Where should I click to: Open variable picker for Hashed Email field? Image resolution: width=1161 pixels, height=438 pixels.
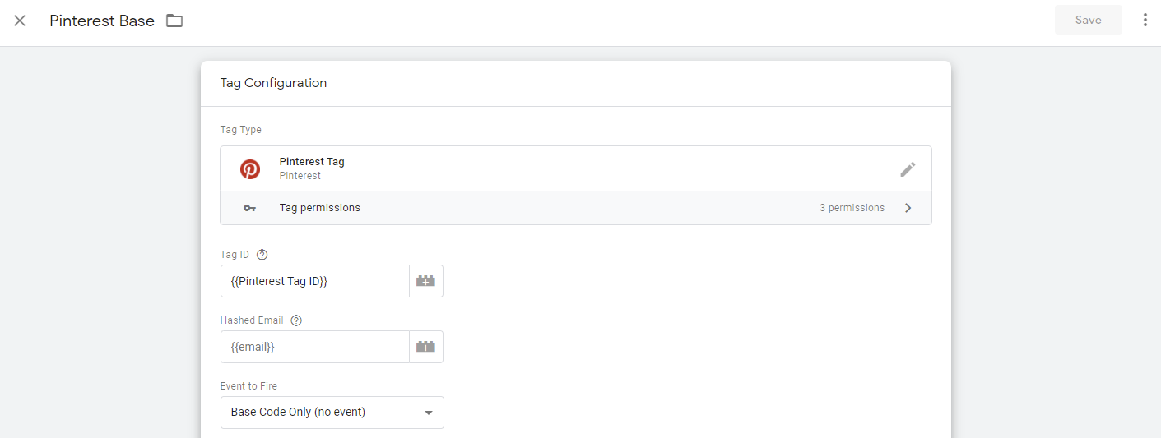tap(425, 347)
